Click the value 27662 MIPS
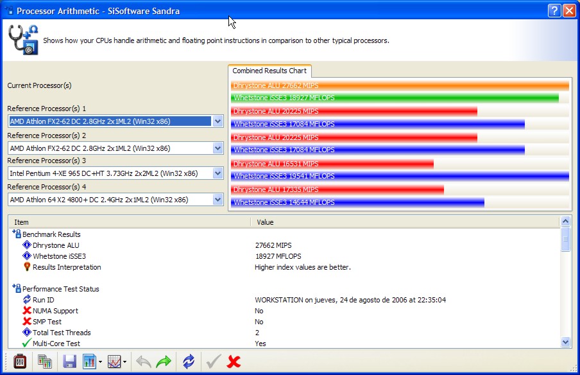Screen dimensions: 580x375 [273, 245]
